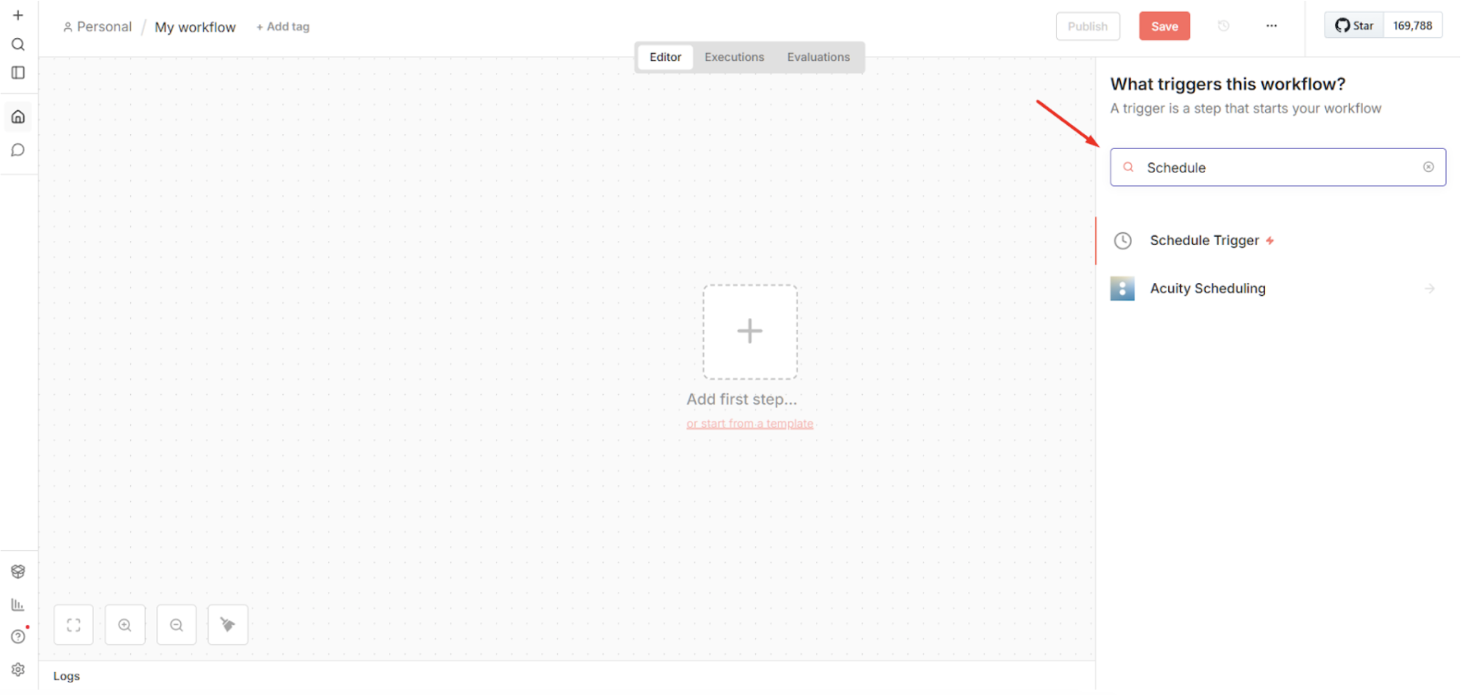The height and width of the screenshot is (695, 1468).
Task: Zoom out on the canvas
Action: [177, 625]
